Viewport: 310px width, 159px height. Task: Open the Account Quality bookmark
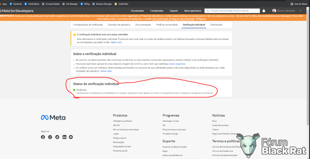point(51,4)
